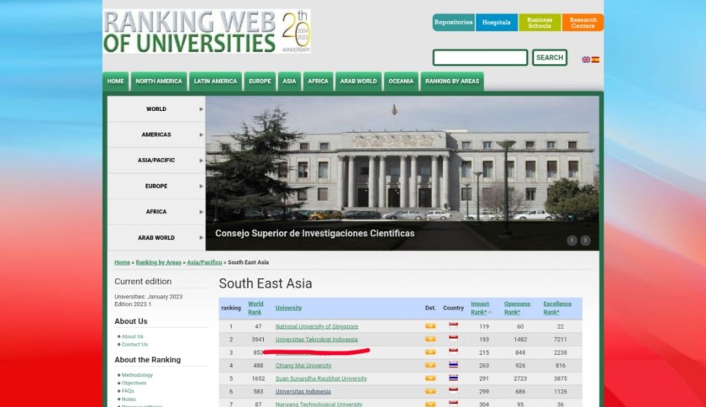Click the Repositories button
The height and width of the screenshot is (407, 706).
(453, 23)
